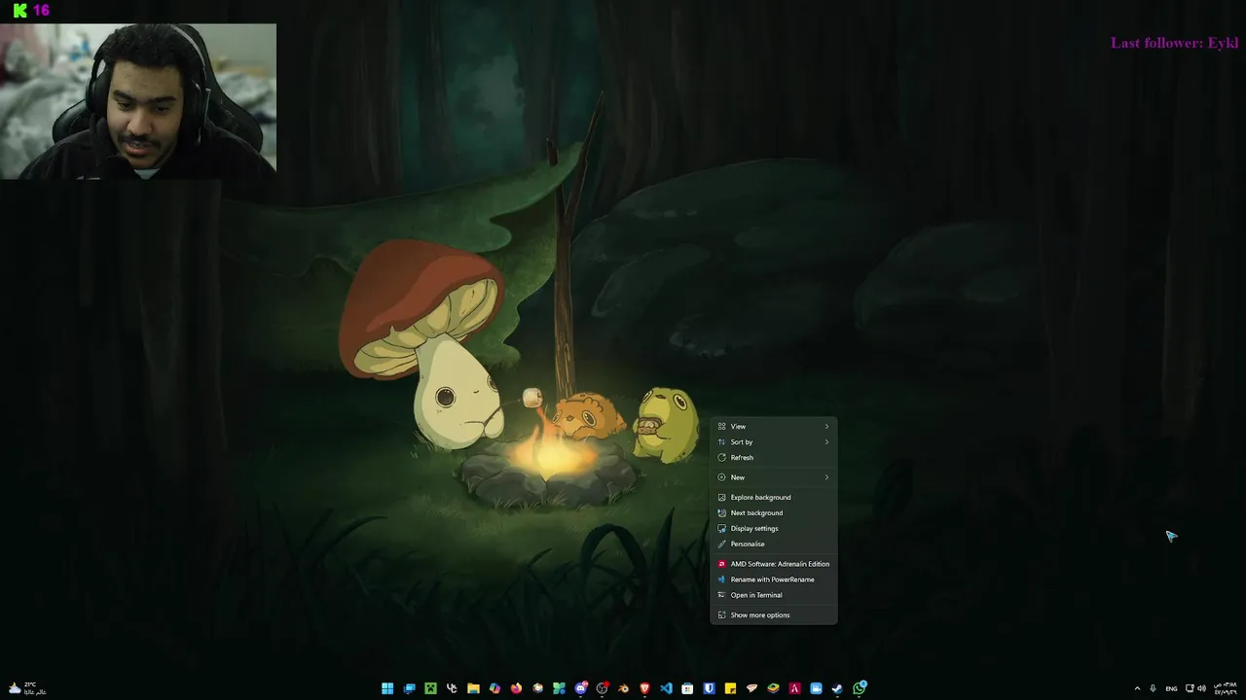1246x700 pixels.
Task: Open Sticky Notes yellow icon
Action: [730, 688]
